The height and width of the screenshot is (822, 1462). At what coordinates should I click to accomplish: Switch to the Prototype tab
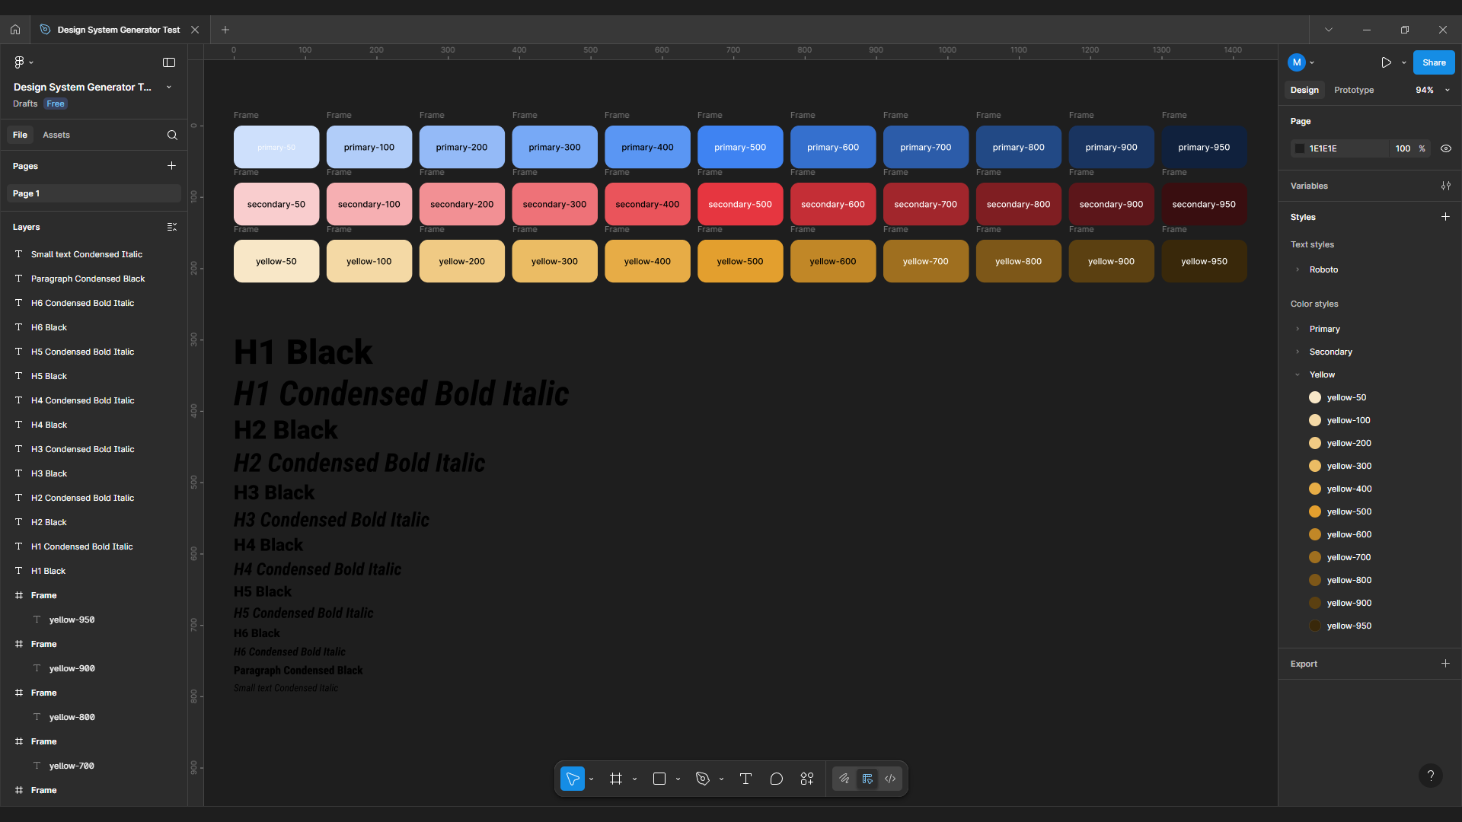[x=1353, y=90]
